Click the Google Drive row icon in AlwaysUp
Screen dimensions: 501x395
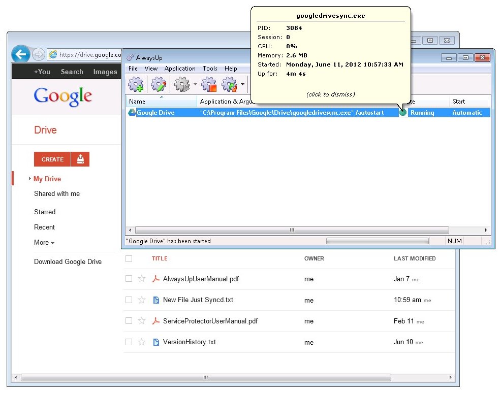(x=132, y=112)
